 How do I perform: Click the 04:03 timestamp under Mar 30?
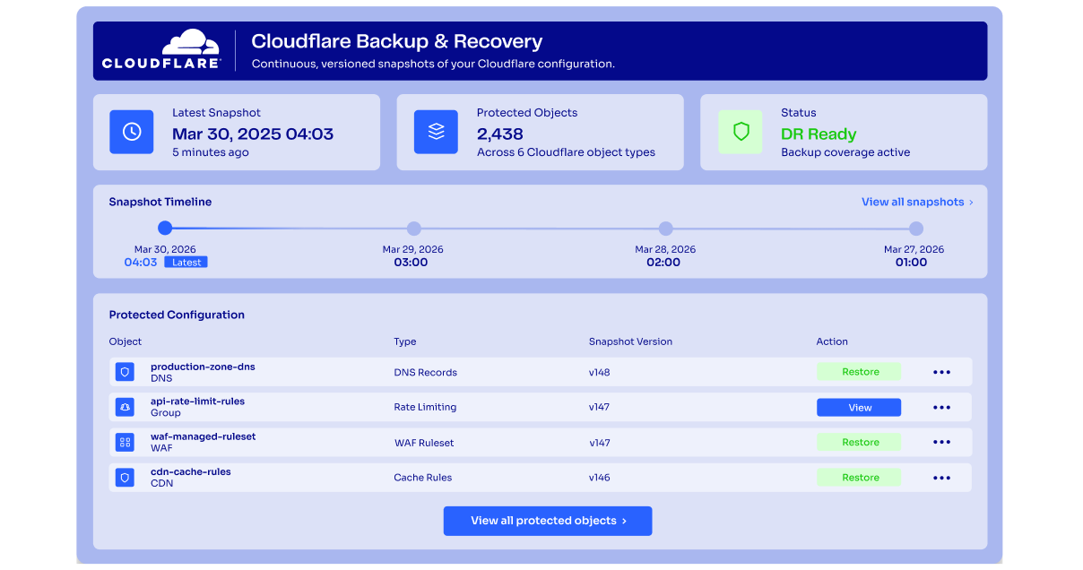point(141,263)
